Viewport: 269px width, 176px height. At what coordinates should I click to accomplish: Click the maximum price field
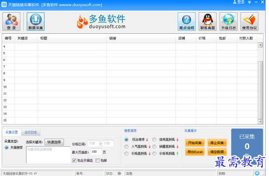108,143
